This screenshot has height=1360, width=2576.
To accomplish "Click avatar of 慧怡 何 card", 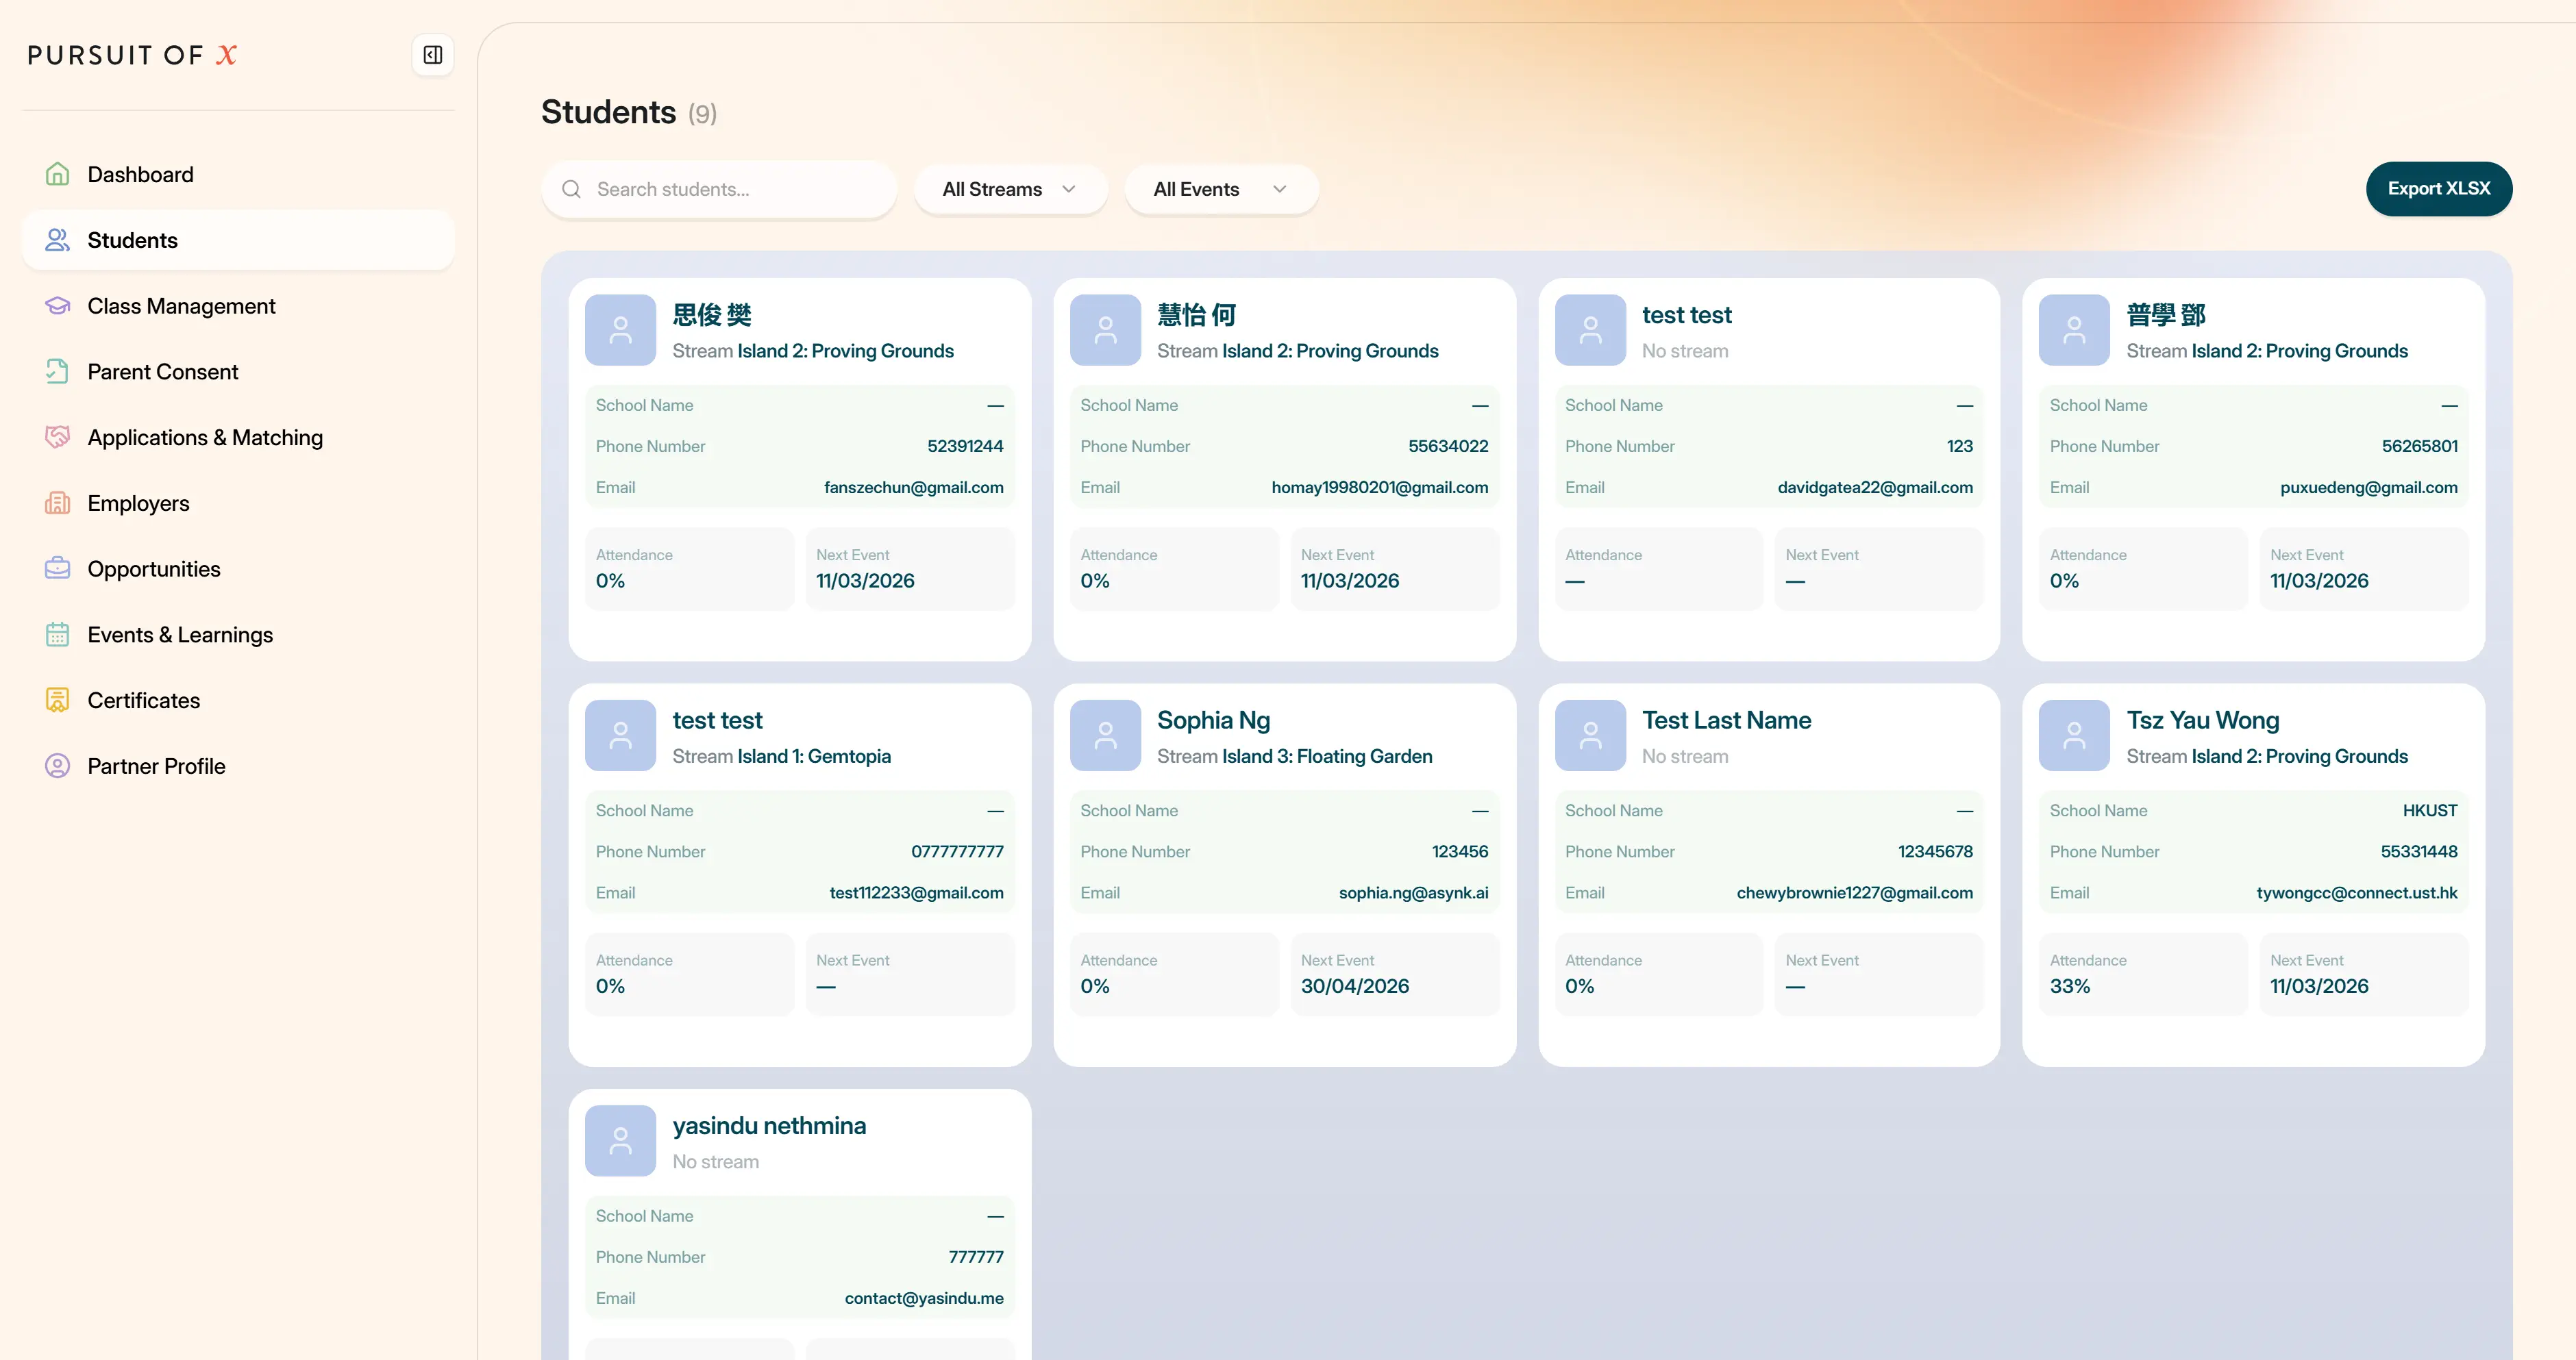I will tap(1105, 330).
